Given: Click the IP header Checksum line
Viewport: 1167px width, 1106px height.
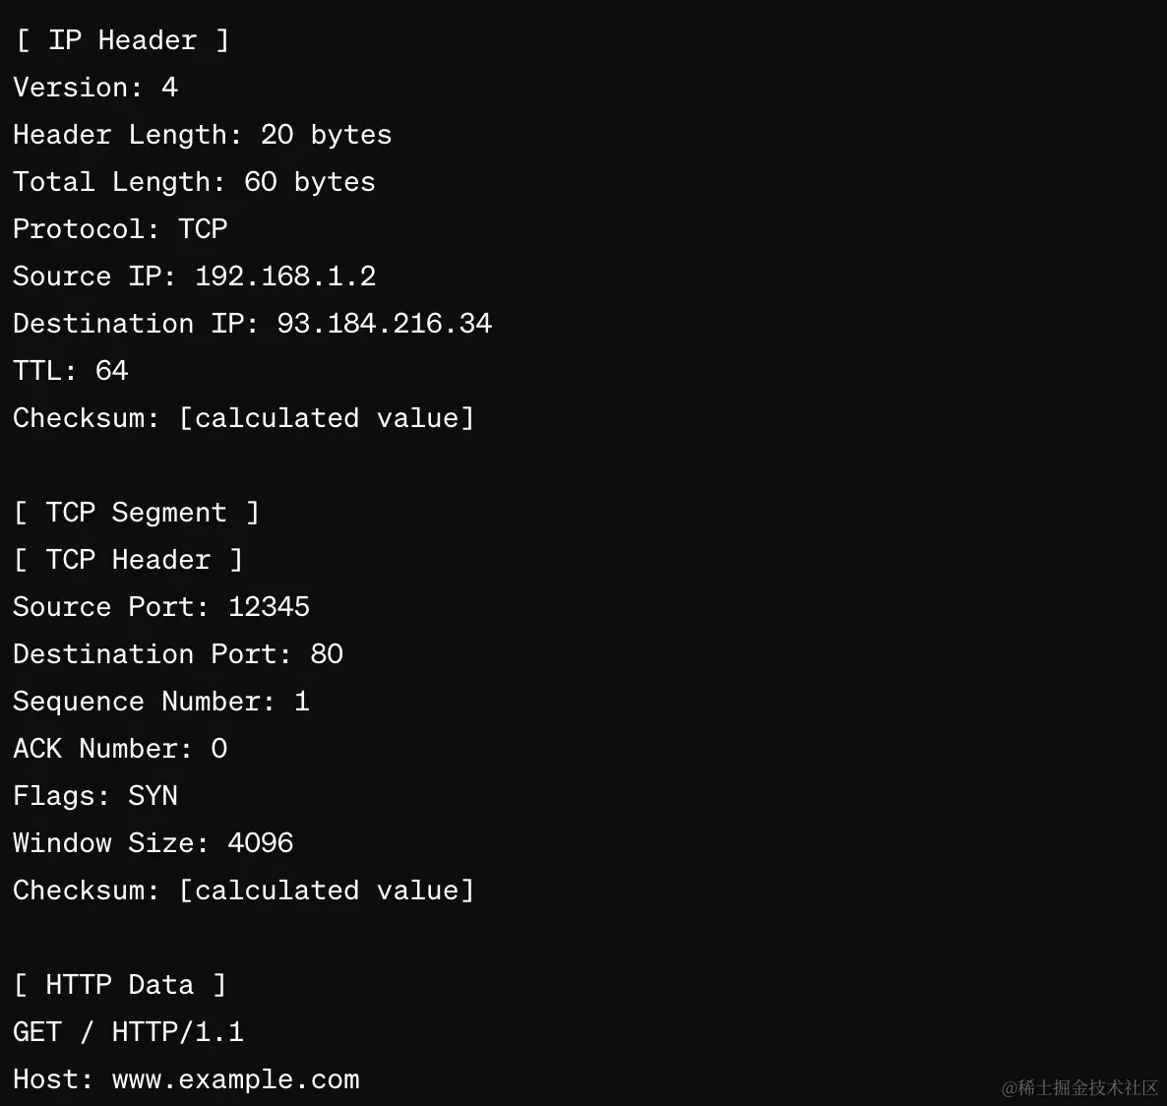Looking at the screenshot, I should tap(243, 418).
